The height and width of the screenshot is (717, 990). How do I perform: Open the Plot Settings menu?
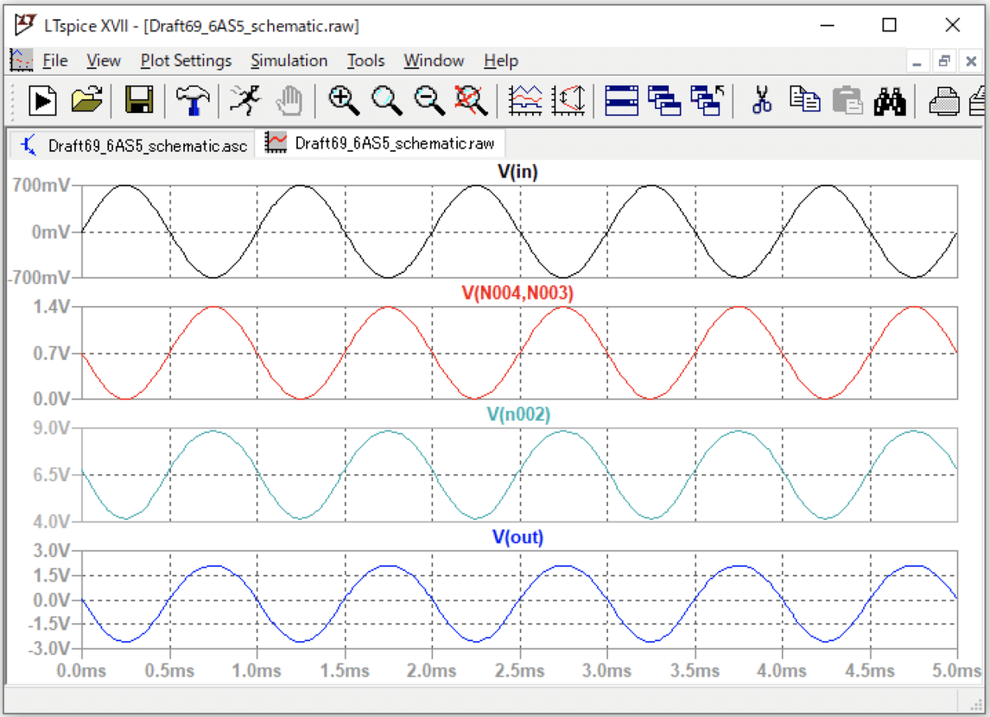click(x=186, y=61)
